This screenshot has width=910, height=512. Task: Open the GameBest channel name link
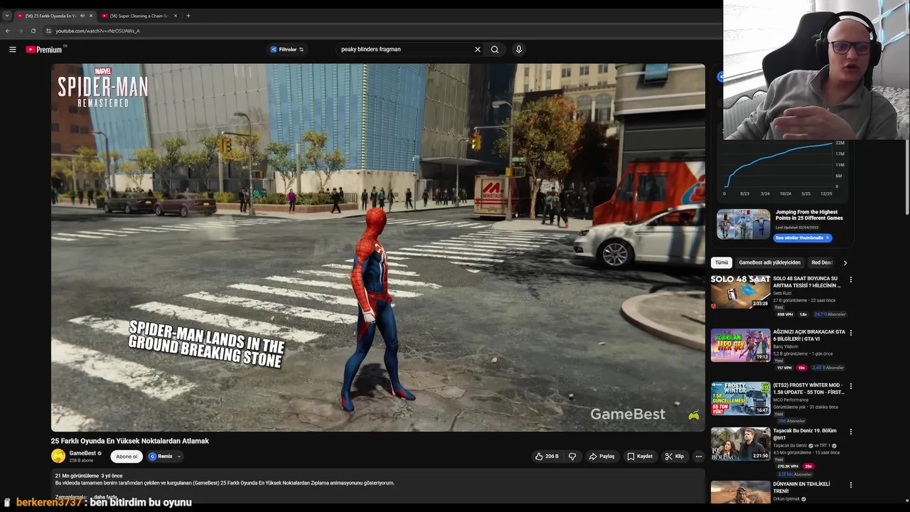tap(82, 453)
